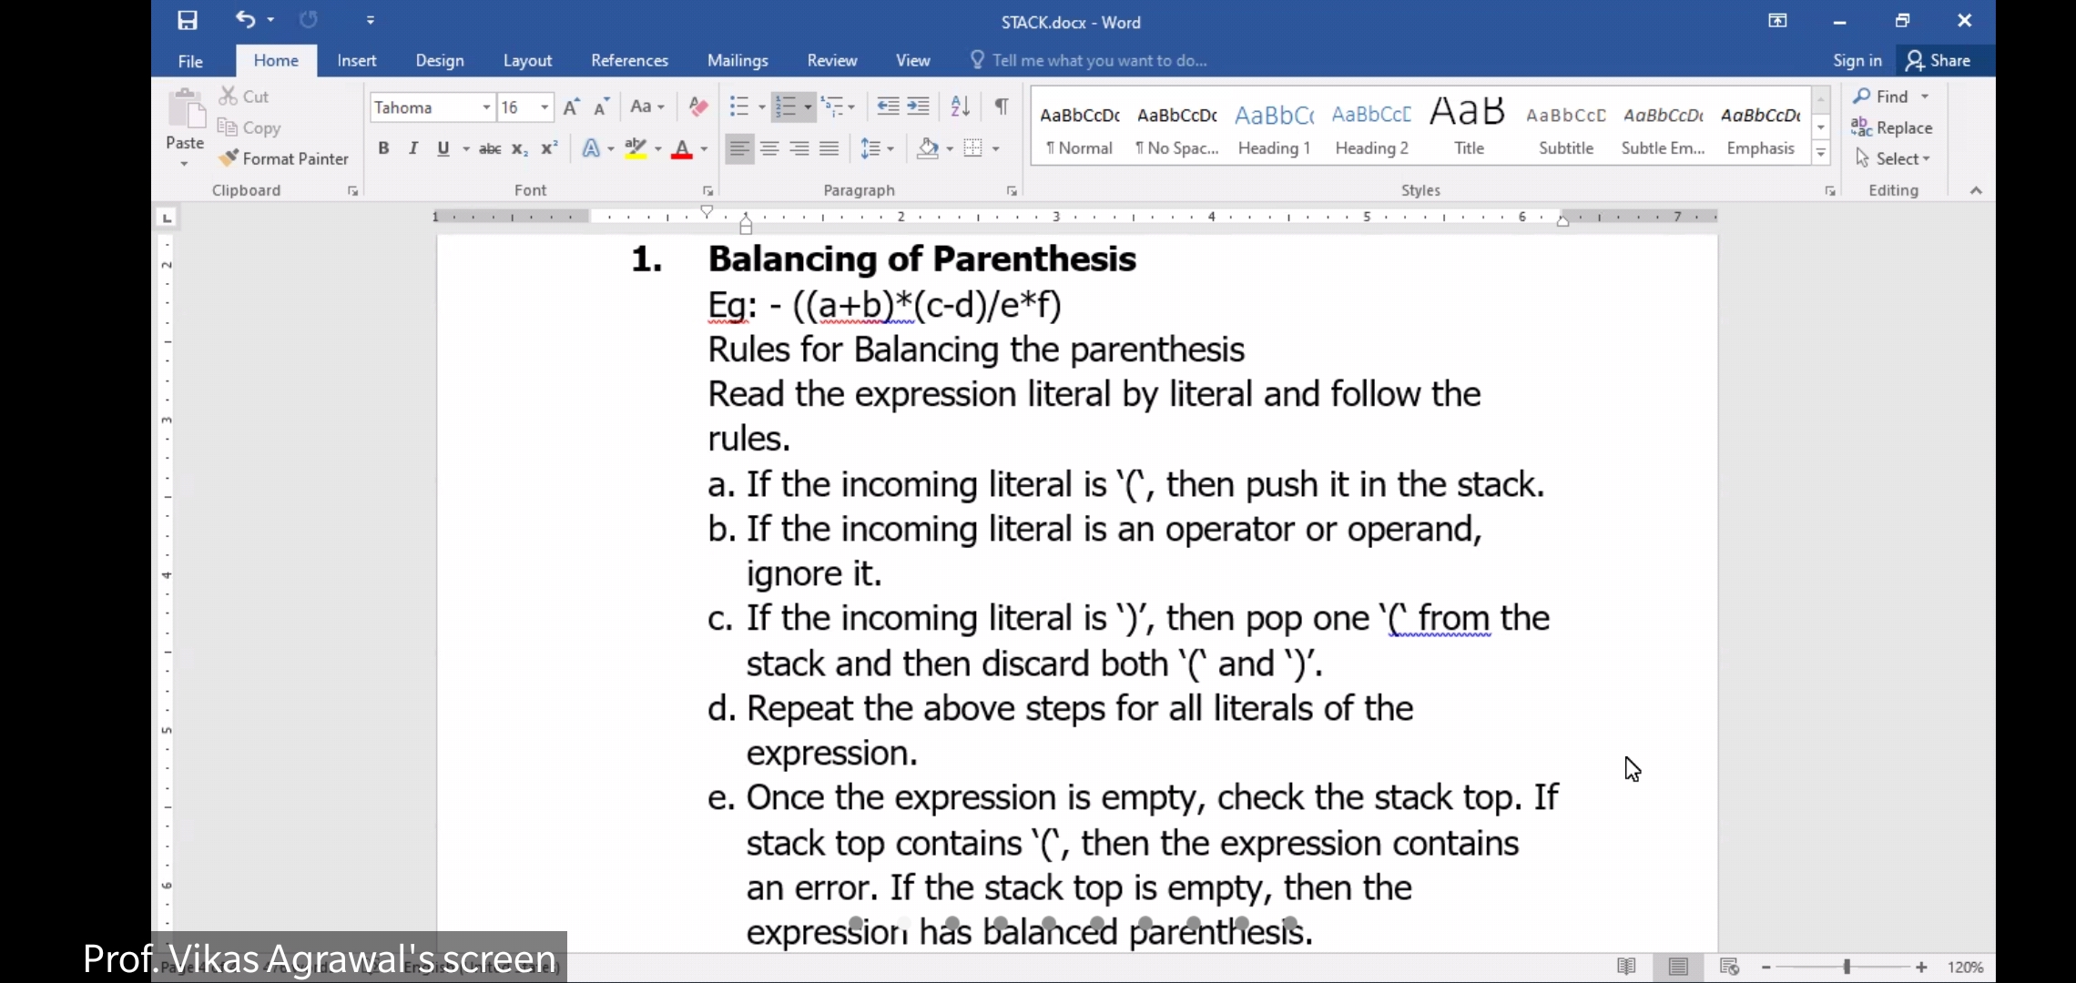The height and width of the screenshot is (983, 2076).
Task: Click the Read Mode view icon
Action: tap(1626, 967)
